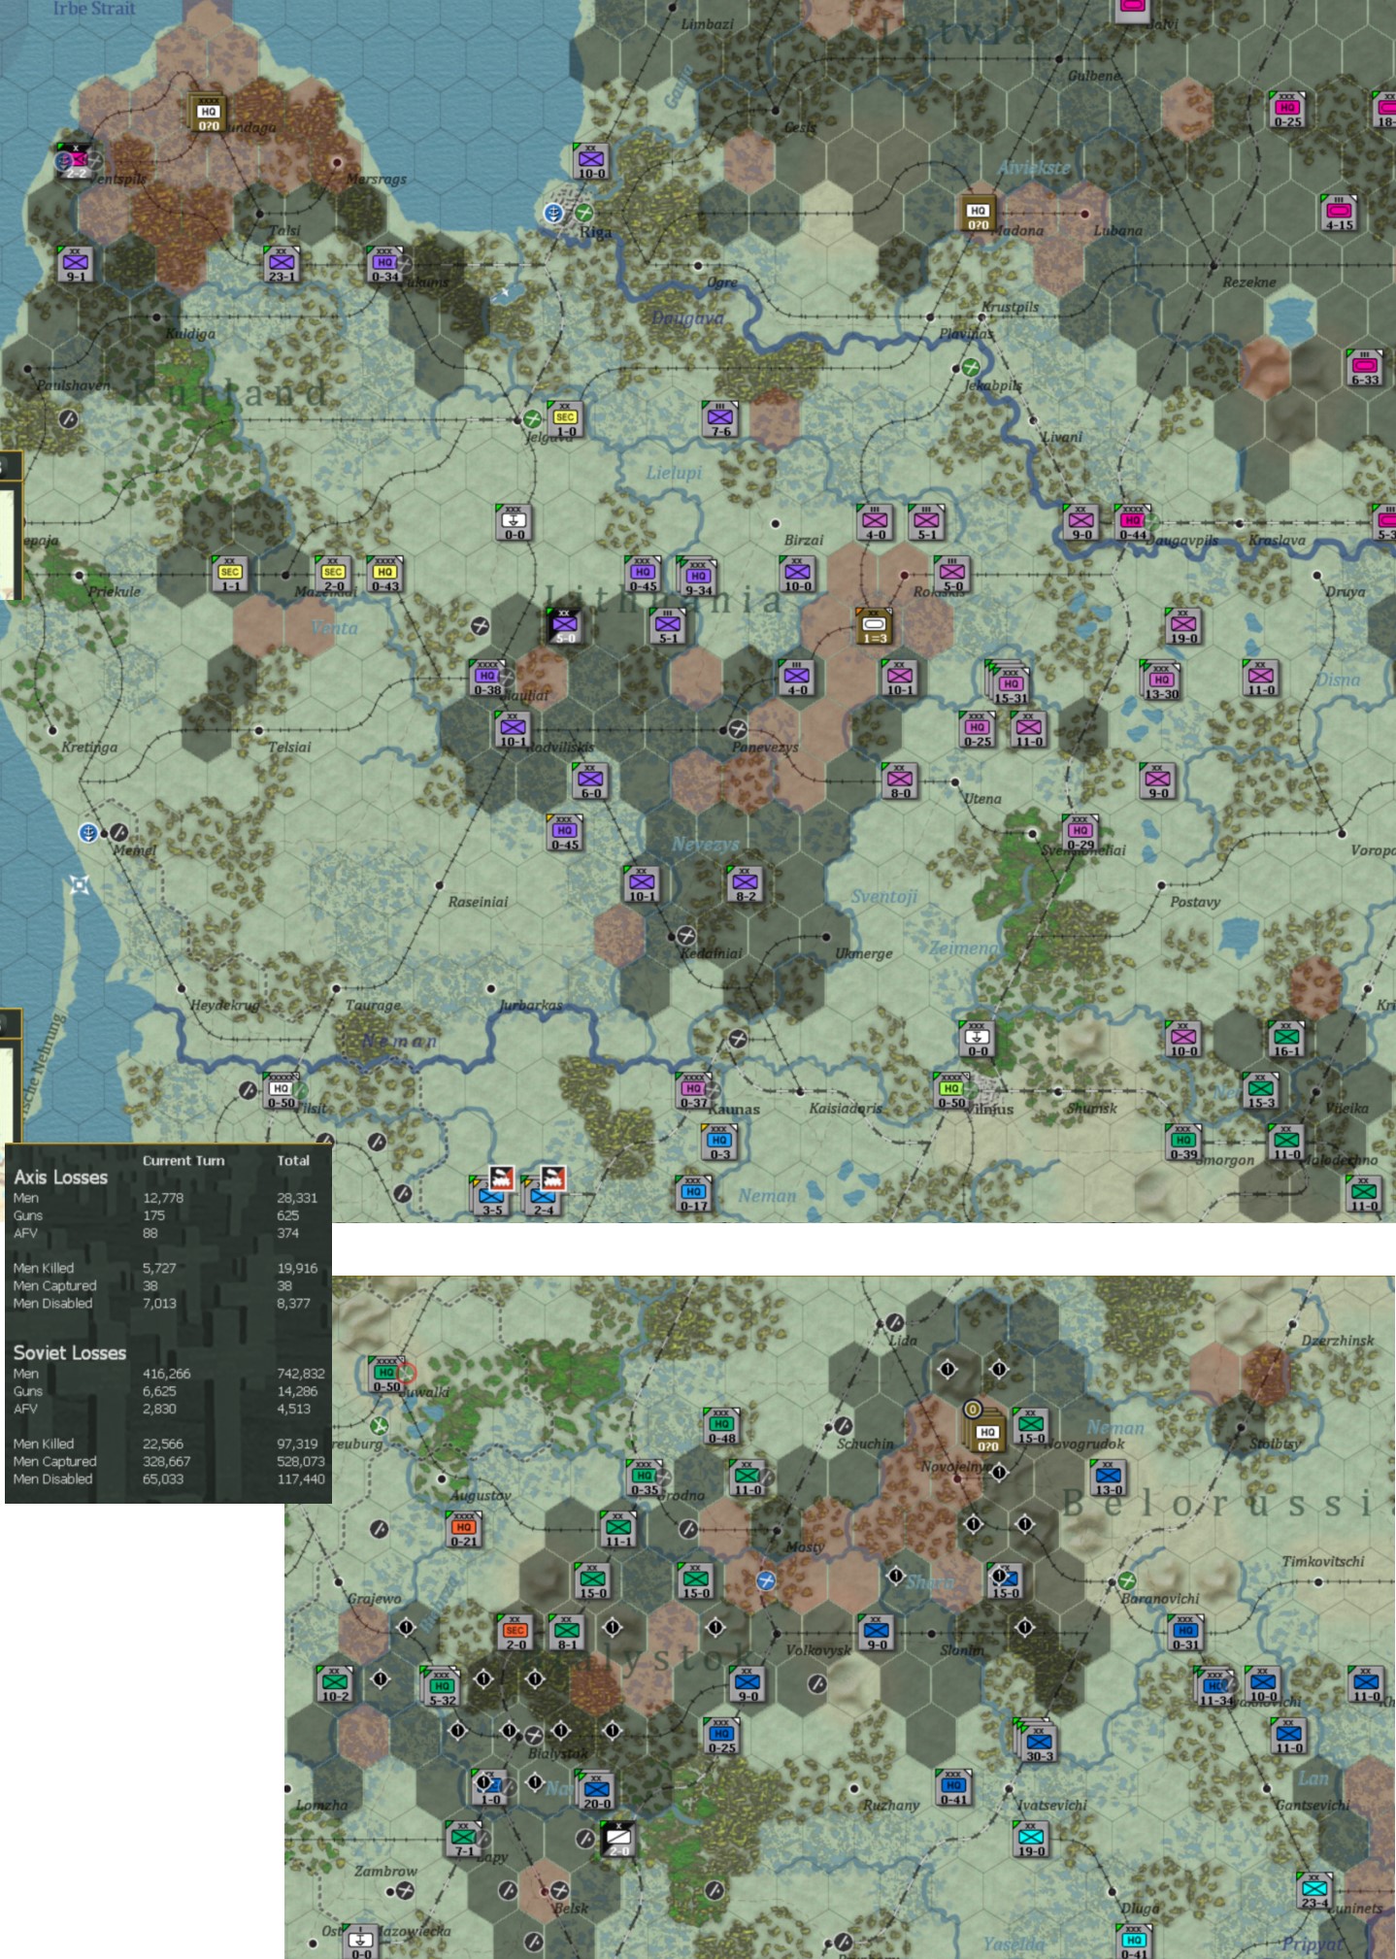The width and height of the screenshot is (1396, 1959).
Task: Select the blue 0-3 HQ counter
Action: pyautogui.click(x=719, y=1142)
